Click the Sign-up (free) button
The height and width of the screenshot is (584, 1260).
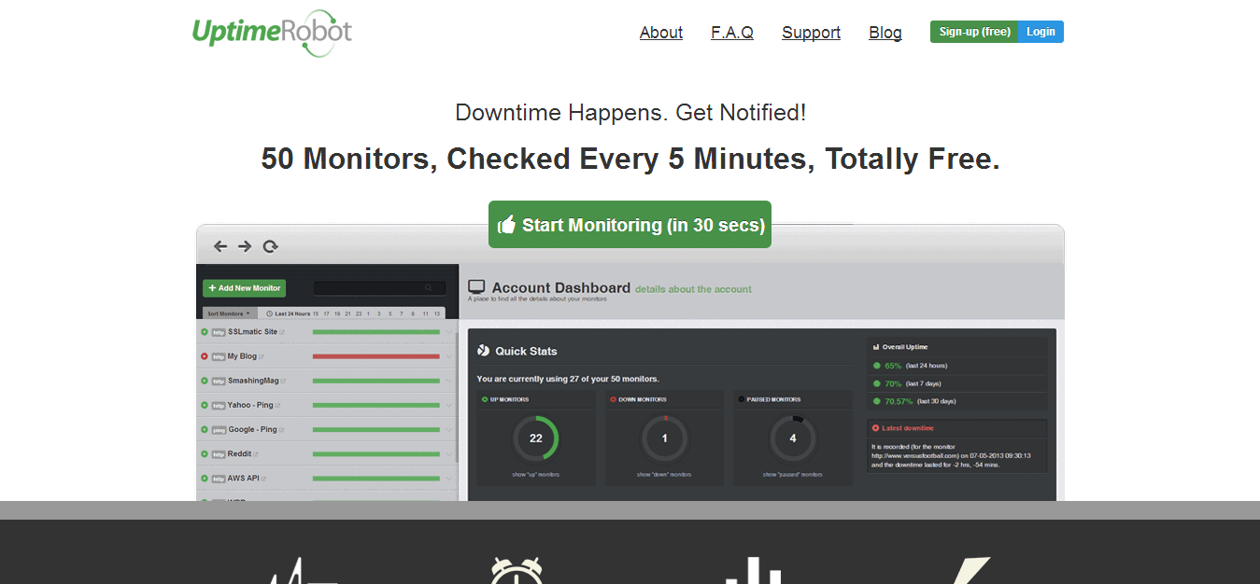[974, 32]
